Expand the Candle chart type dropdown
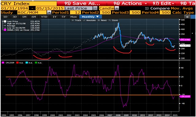 [117, 8]
